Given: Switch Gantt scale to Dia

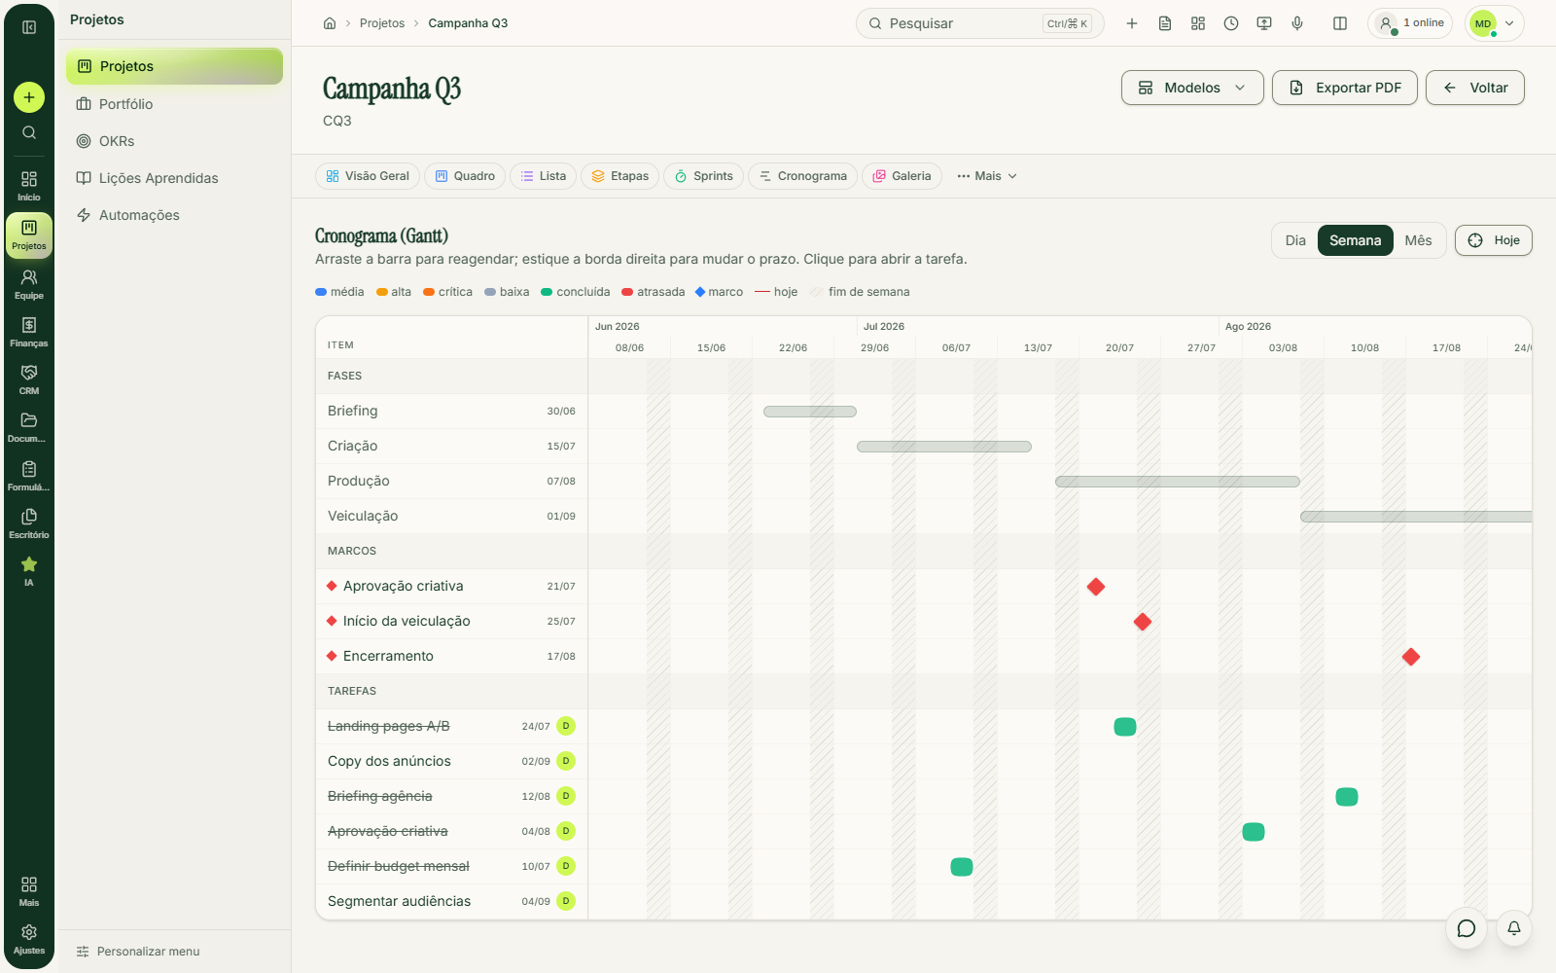Looking at the screenshot, I should click(x=1295, y=240).
